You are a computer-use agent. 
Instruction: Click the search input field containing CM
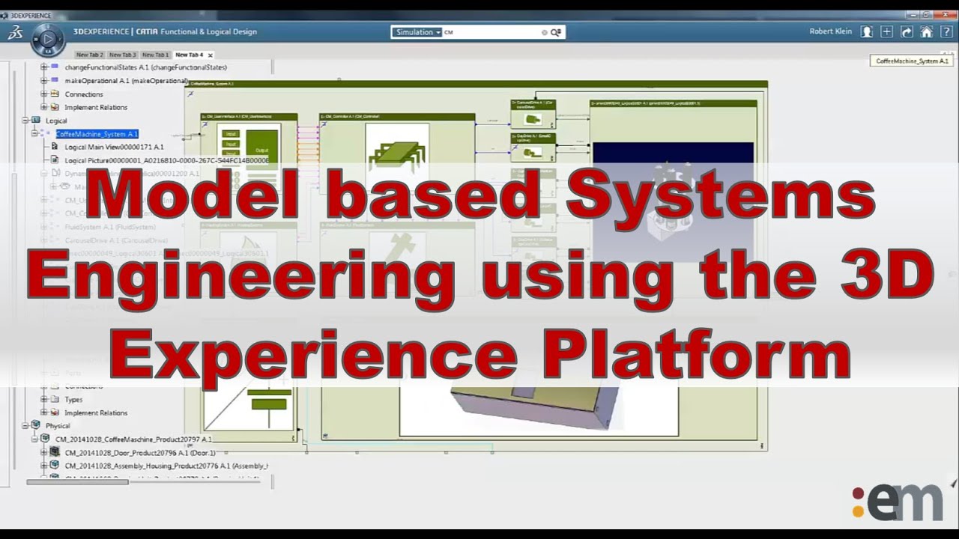coord(491,32)
